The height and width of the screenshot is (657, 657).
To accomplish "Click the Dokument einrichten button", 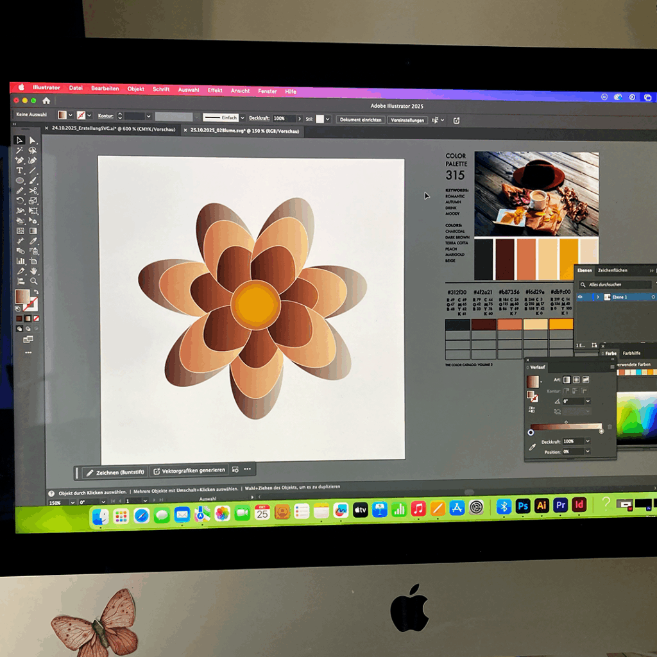I will click(361, 119).
